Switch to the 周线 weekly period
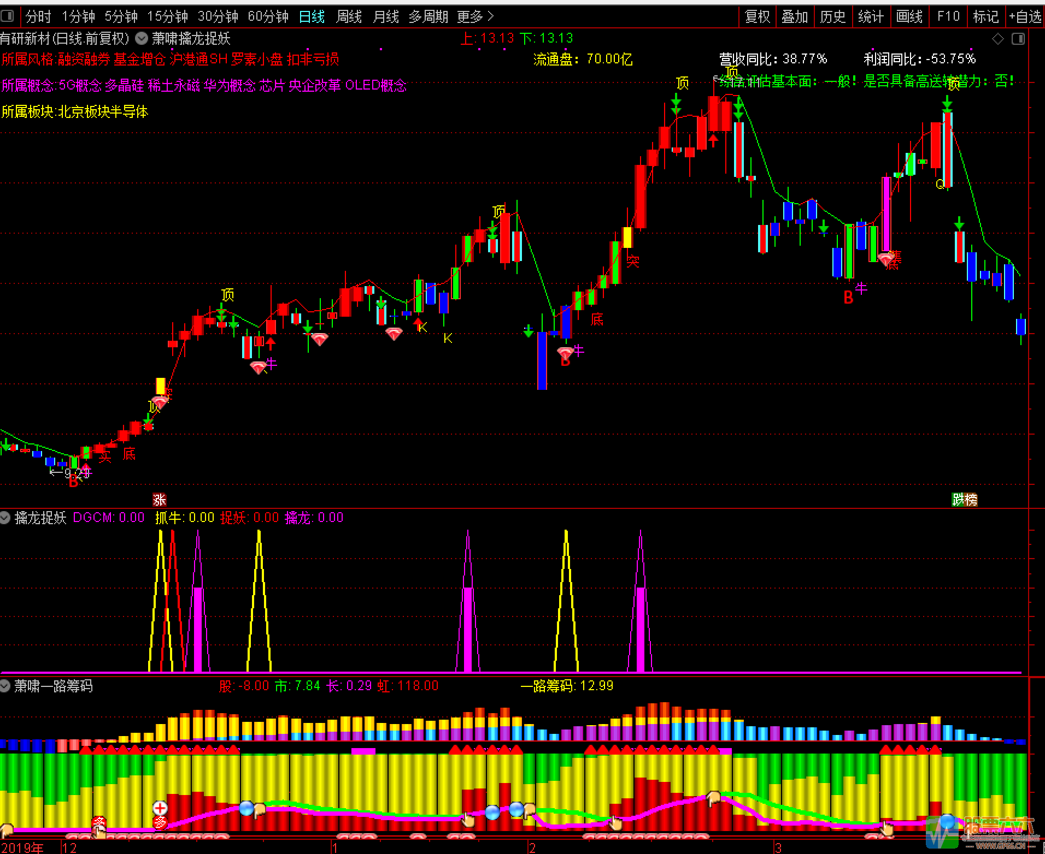Viewport: 1045px width, 854px height. [349, 17]
